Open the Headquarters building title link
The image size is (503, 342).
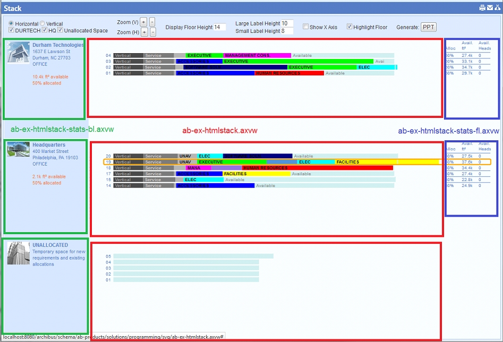49,145
